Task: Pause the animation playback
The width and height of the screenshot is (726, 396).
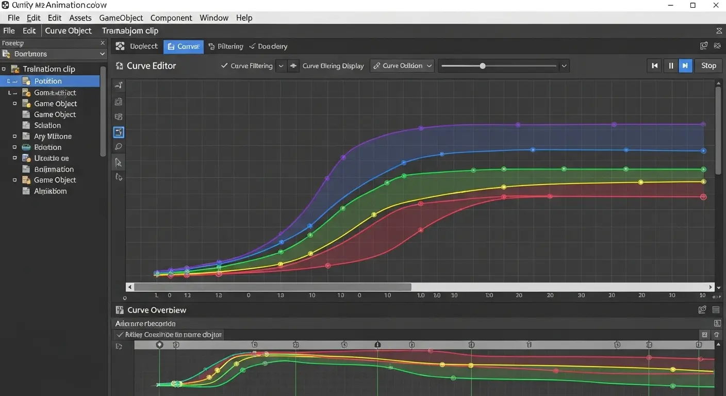Action: pyautogui.click(x=671, y=65)
